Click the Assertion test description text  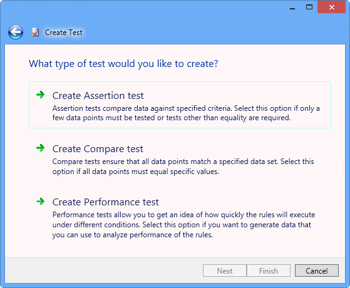(186, 113)
